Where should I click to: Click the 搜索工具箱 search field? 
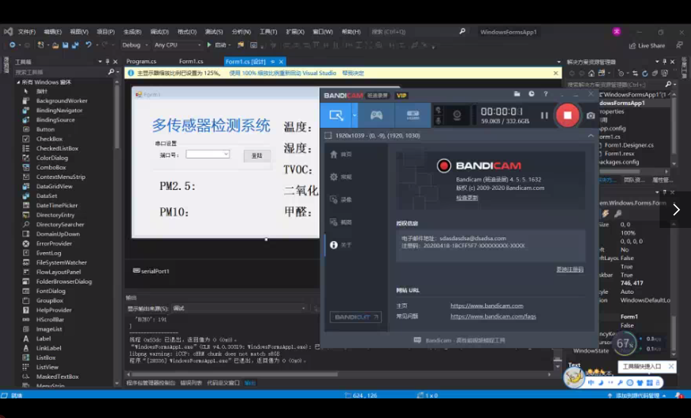point(61,72)
